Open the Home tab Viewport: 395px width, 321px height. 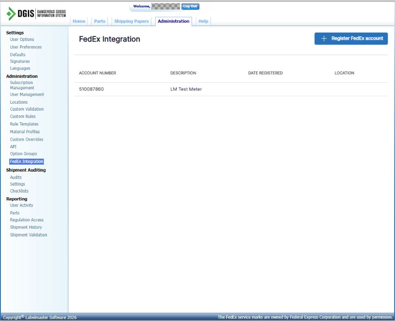pyautogui.click(x=79, y=21)
